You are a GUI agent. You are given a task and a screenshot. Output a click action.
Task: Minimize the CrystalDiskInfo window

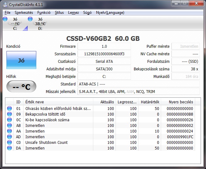[176, 3]
